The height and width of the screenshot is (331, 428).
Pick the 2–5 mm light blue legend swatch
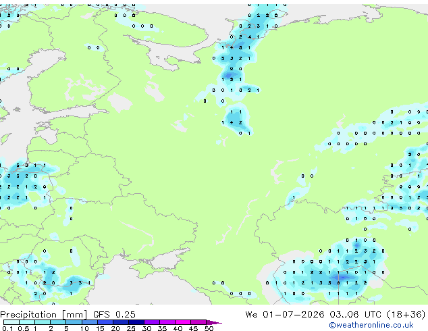pyautogui.click(x=58, y=322)
